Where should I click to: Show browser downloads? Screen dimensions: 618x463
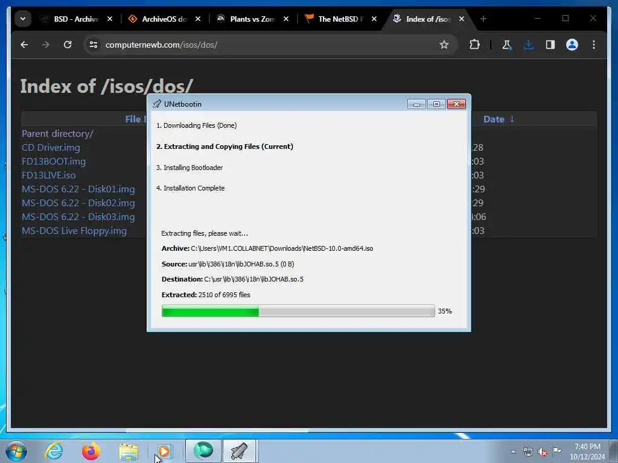(529, 45)
